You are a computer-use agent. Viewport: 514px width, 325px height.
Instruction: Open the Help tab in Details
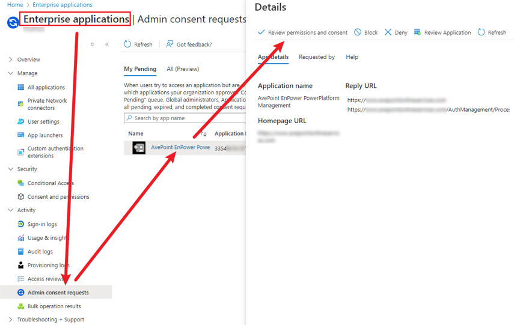352,56
